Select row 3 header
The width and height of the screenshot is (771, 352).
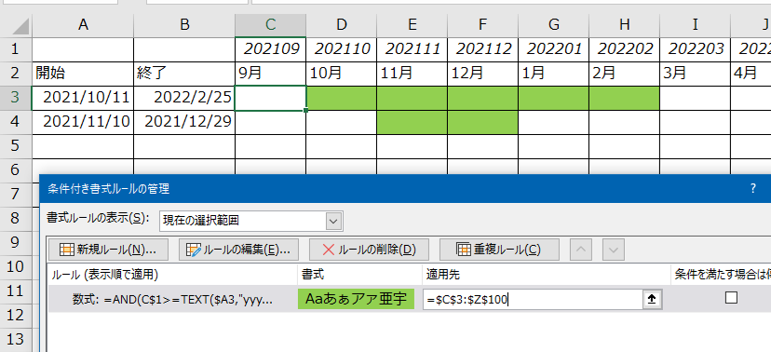(x=16, y=98)
